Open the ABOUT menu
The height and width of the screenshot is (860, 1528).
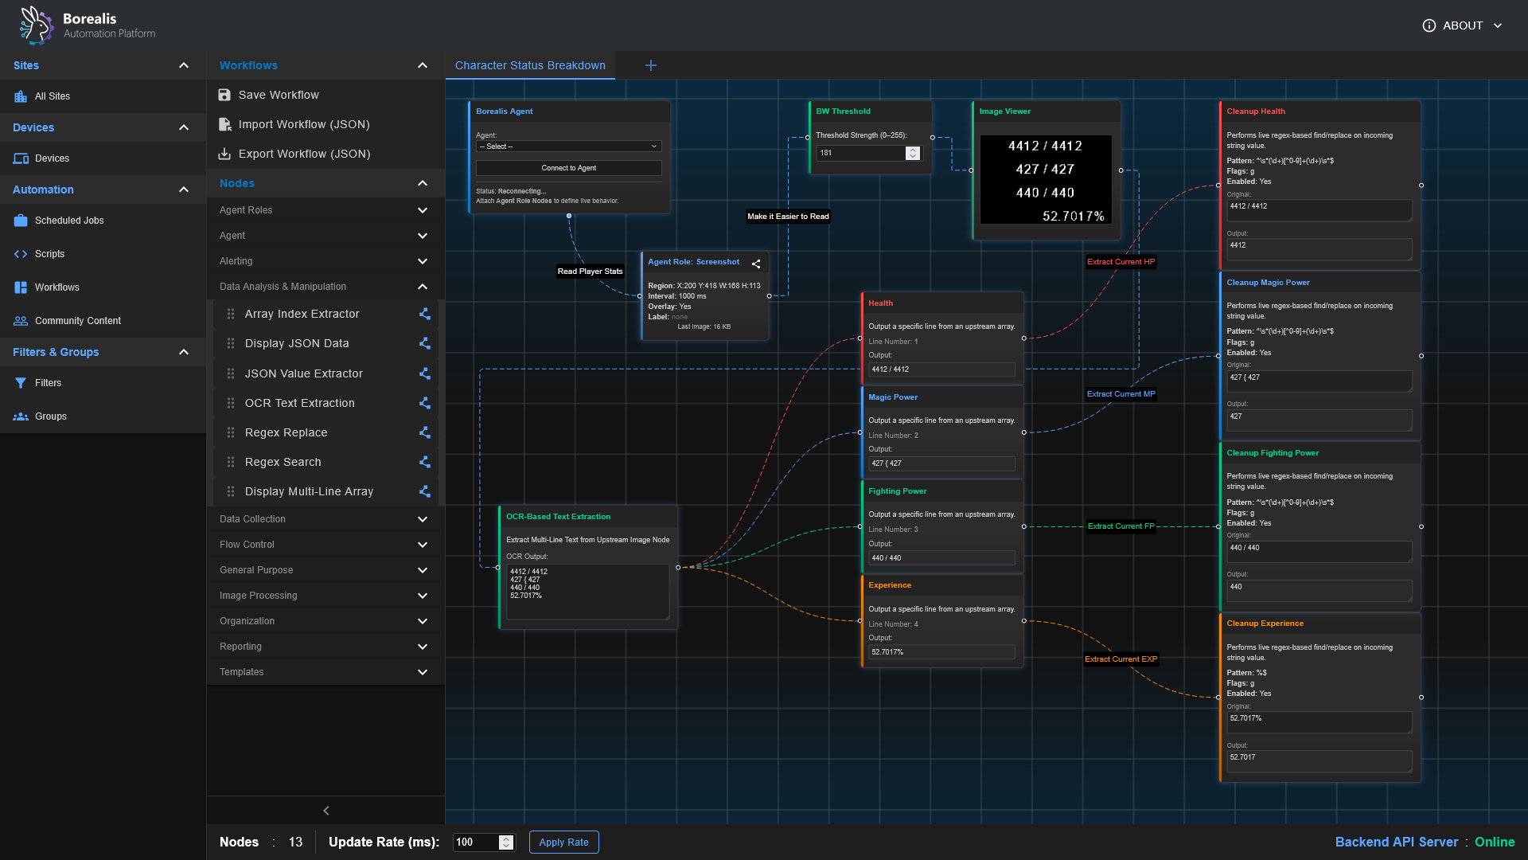pos(1463,25)
